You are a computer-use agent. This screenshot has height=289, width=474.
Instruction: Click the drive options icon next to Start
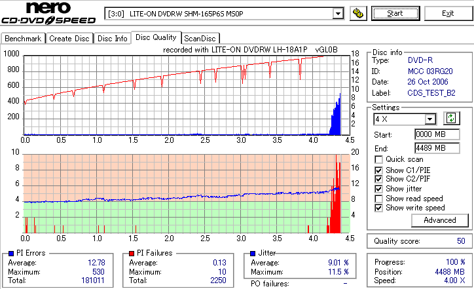358,14
